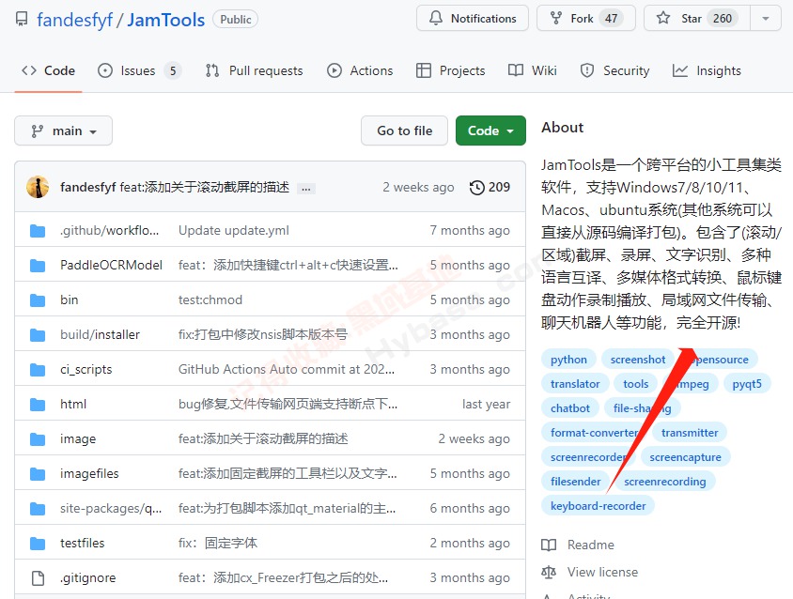Open the .gitignore file
The image size is (793, 599).
tap(88, 577)
